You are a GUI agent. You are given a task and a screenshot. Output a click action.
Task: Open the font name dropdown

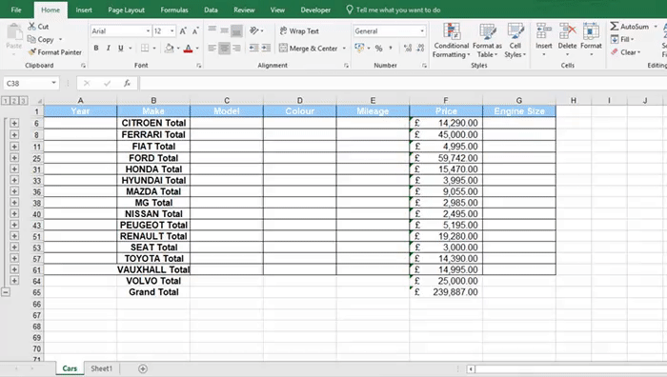(x=148, y=31)
